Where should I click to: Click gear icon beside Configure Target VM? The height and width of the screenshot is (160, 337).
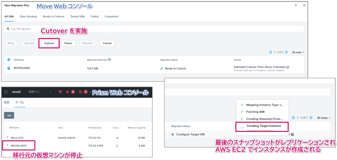point(173,134)
